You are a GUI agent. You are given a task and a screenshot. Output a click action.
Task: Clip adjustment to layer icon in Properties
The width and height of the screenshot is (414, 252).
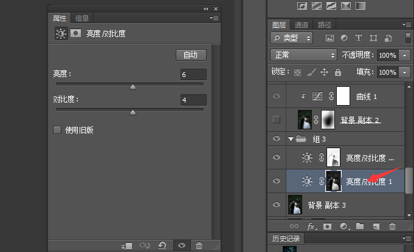(126, 246)
